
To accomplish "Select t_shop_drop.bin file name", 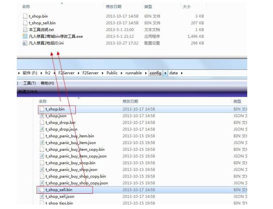I will [61, 122].
